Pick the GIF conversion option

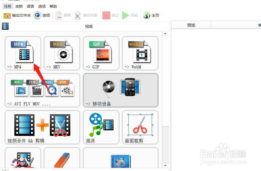pos(101,53)
